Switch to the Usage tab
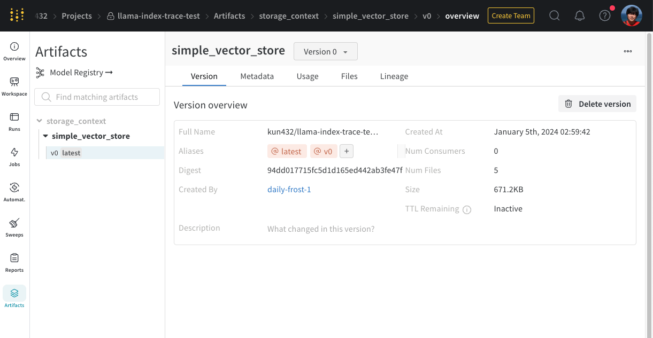 point(308,76)
